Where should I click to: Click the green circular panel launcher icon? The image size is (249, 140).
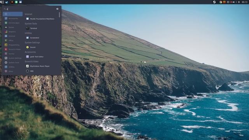[x=16, y=2]
